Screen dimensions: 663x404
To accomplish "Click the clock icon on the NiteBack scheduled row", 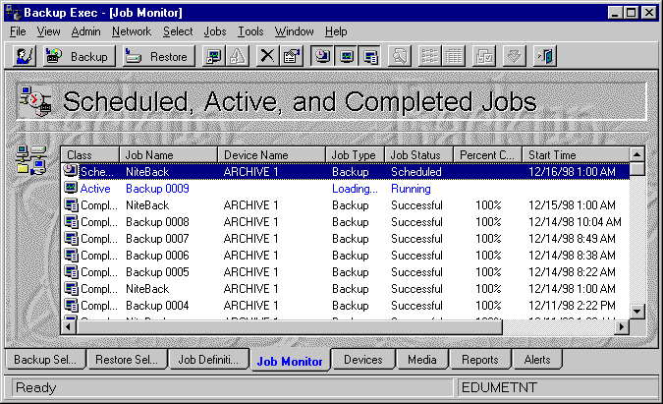I will point(70,171).
